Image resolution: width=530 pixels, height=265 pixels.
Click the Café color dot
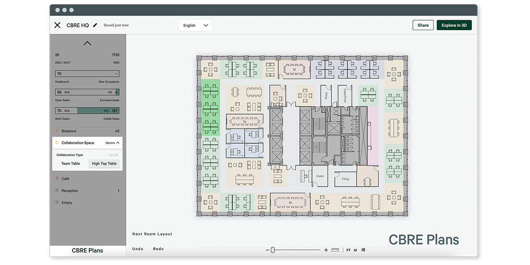(x=57, y=179)
